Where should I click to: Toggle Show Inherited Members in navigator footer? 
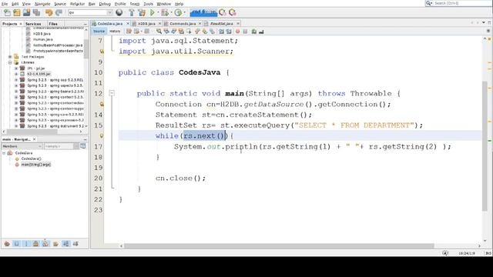7,244
